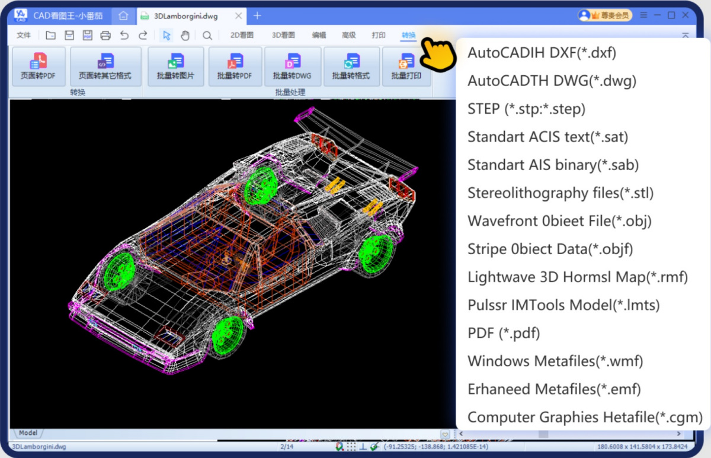Select the Model layout tab
The image size is (711, 458).
pos(28,433)
